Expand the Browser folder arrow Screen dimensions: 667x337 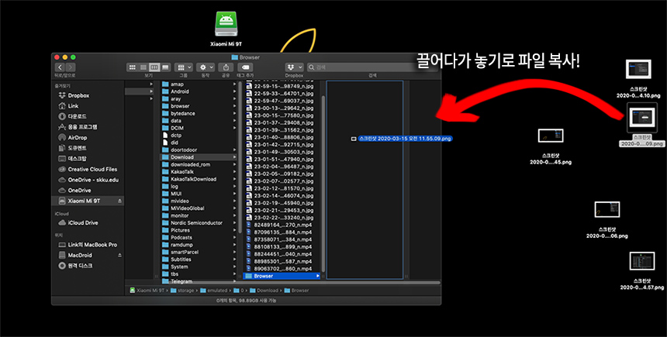[x=317, y=277]
